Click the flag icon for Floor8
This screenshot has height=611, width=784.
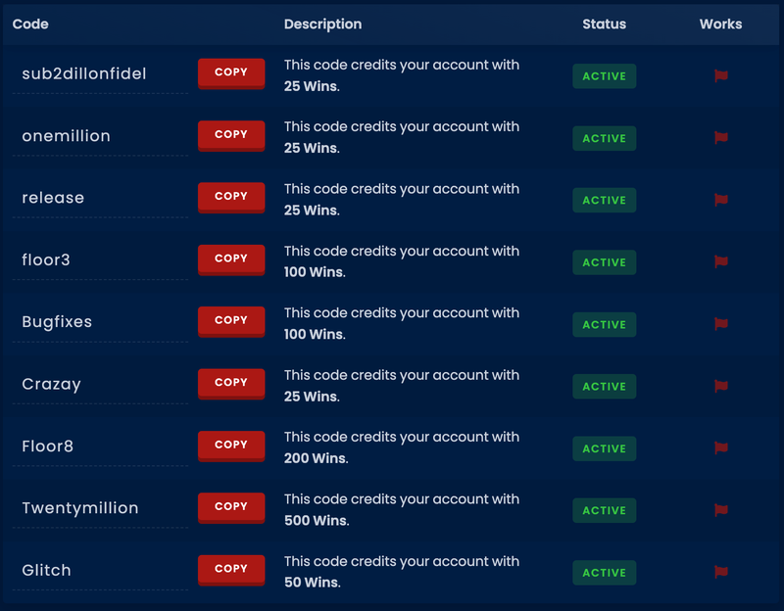click(x=721, y=448)
